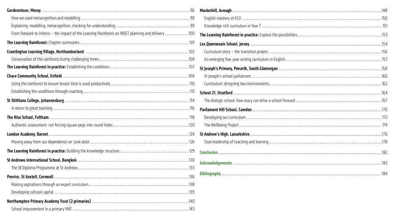Select 'Establishing the conditions through coaching' entry
Viewport: 398px width, 222px height.
click(x=47, y=91)
